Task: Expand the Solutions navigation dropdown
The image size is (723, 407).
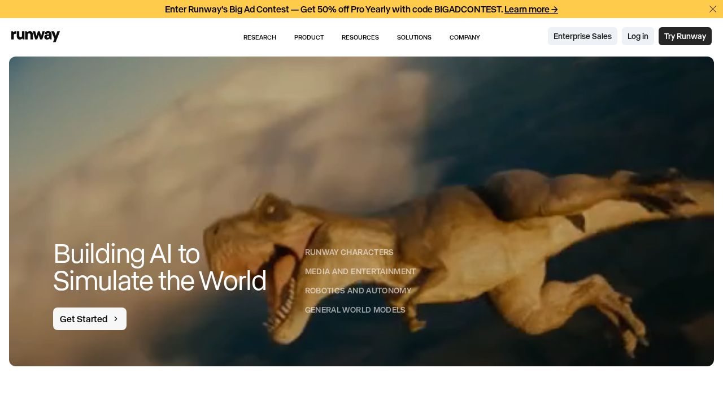Action: coord(414,37)
